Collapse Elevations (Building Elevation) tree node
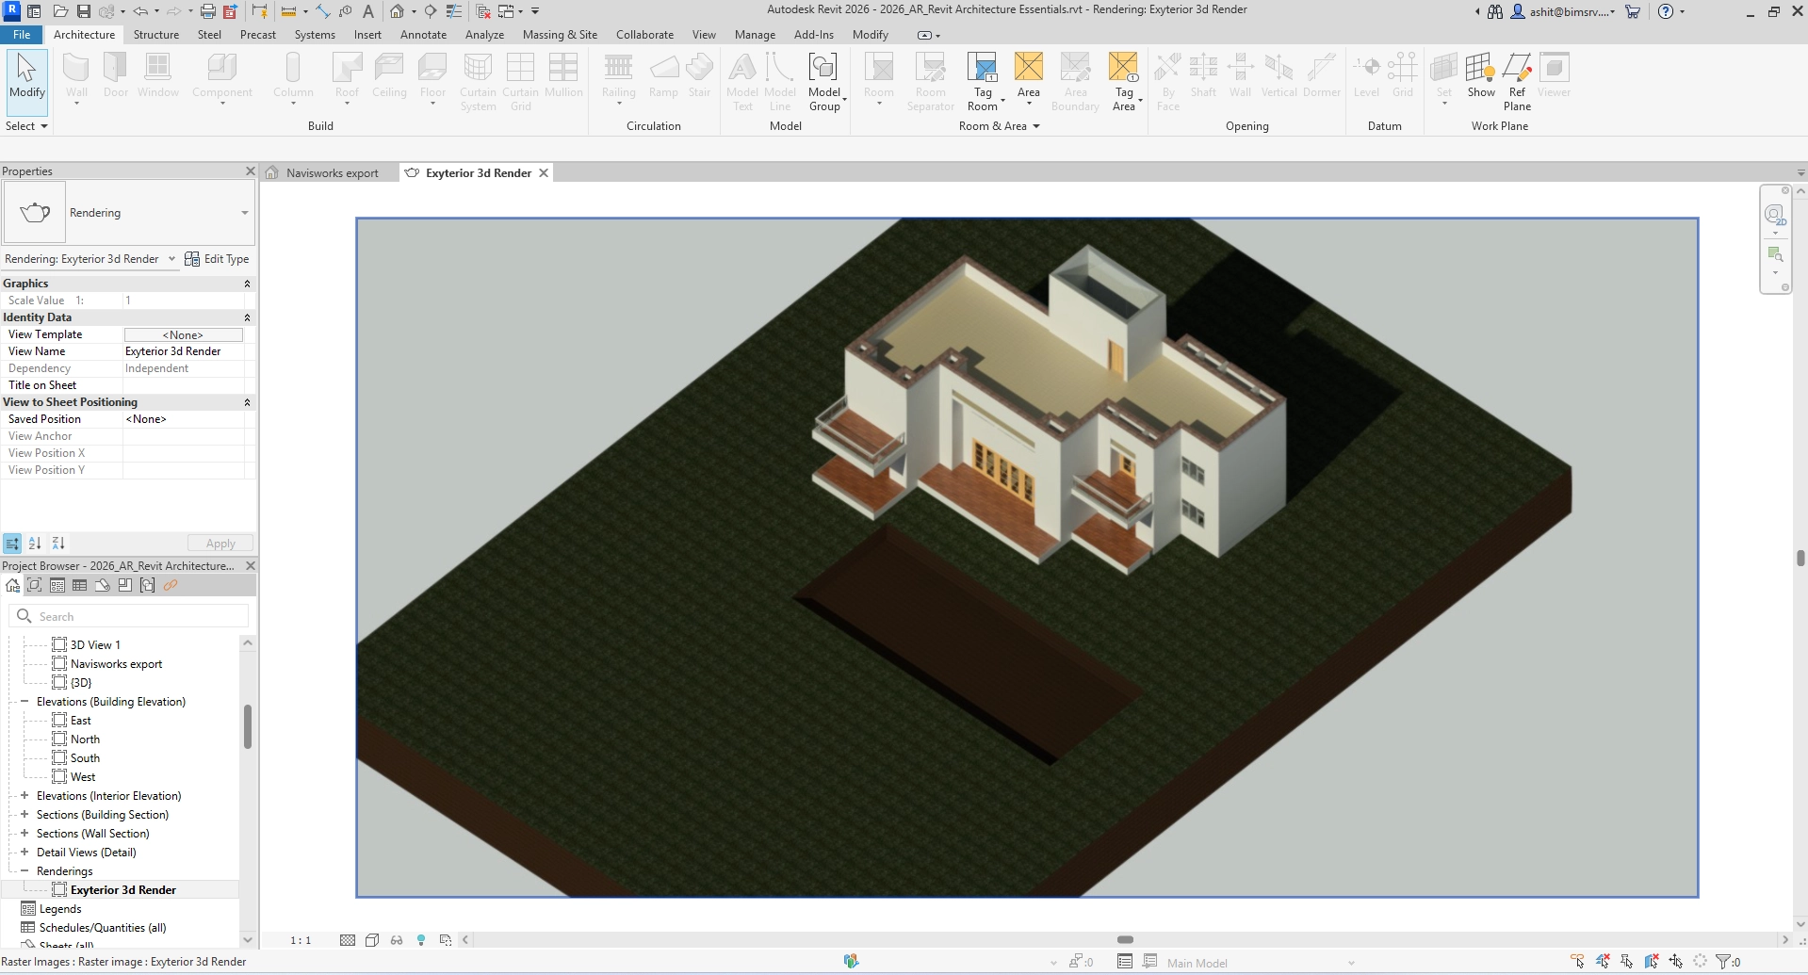 [24, 702]
